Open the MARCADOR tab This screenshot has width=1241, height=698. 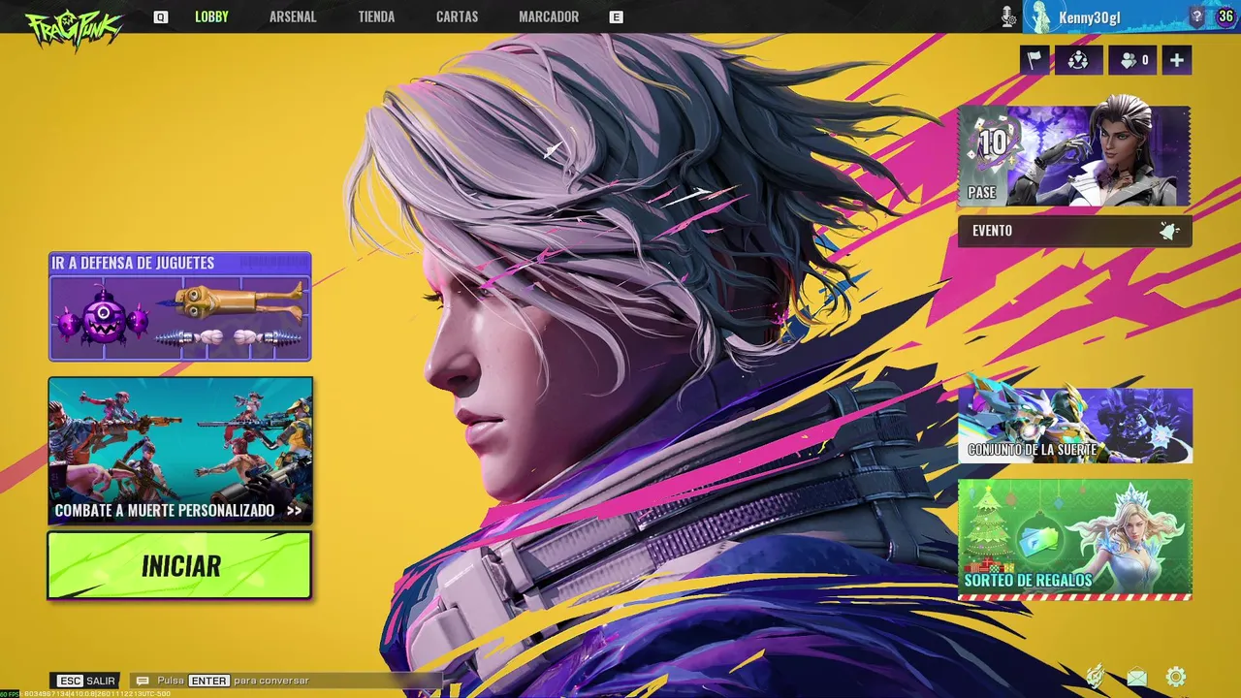[549, 16]
